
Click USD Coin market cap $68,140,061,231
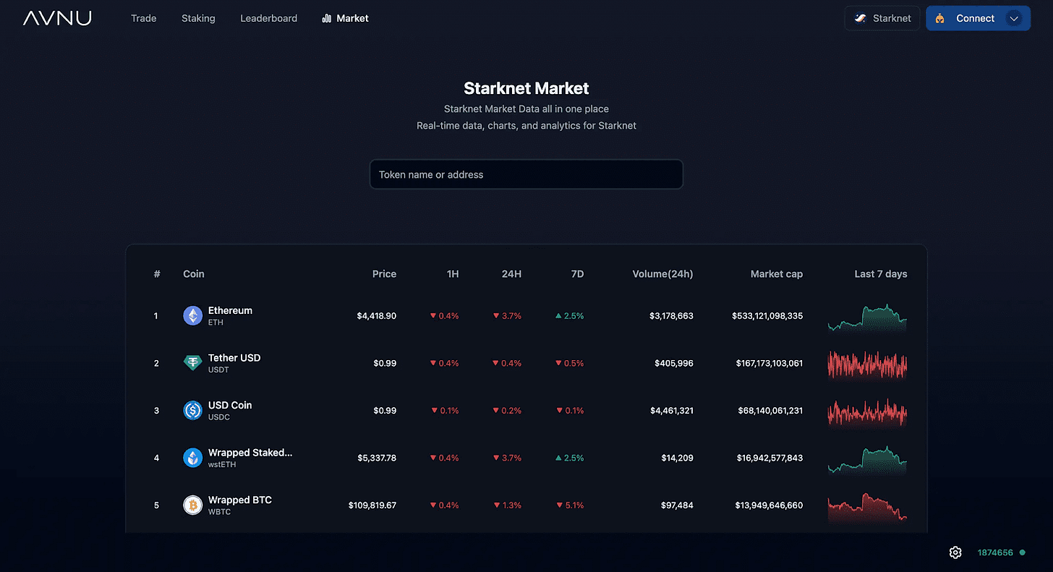click(769, 411)
